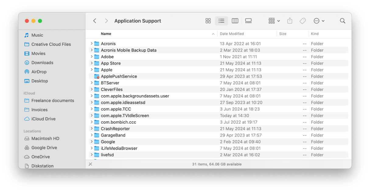Open Downloads in the sidebar
370x193 pixels.
tap(42, 63)
